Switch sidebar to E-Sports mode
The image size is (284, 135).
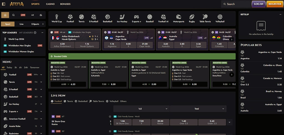point(35,24)
